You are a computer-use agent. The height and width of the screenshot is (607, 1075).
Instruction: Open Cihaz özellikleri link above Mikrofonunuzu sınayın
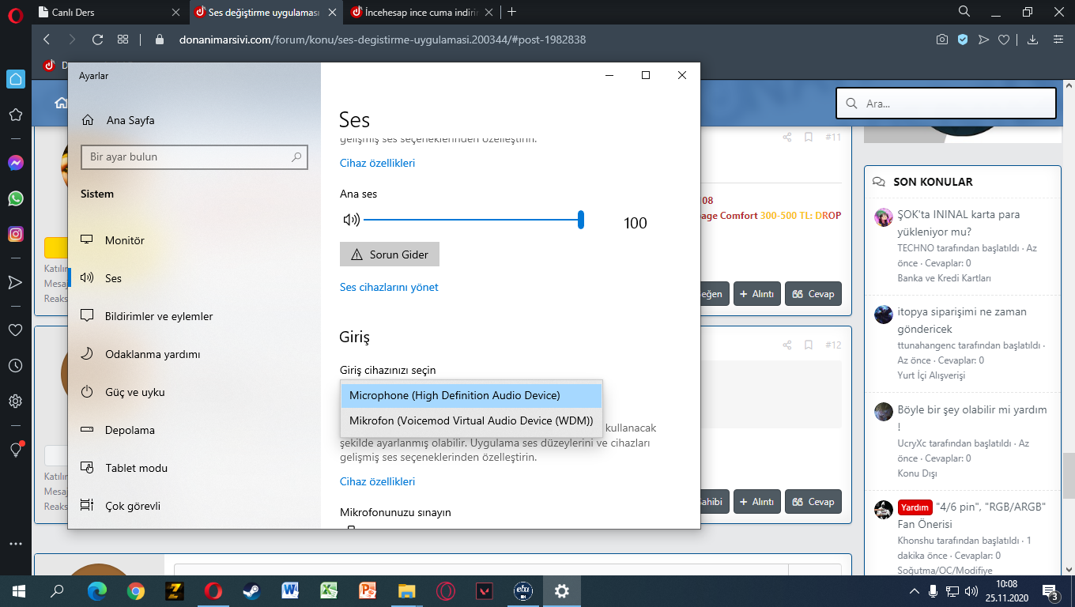377,481
